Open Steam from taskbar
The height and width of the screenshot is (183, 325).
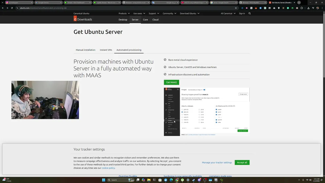[x=193, y=180]
